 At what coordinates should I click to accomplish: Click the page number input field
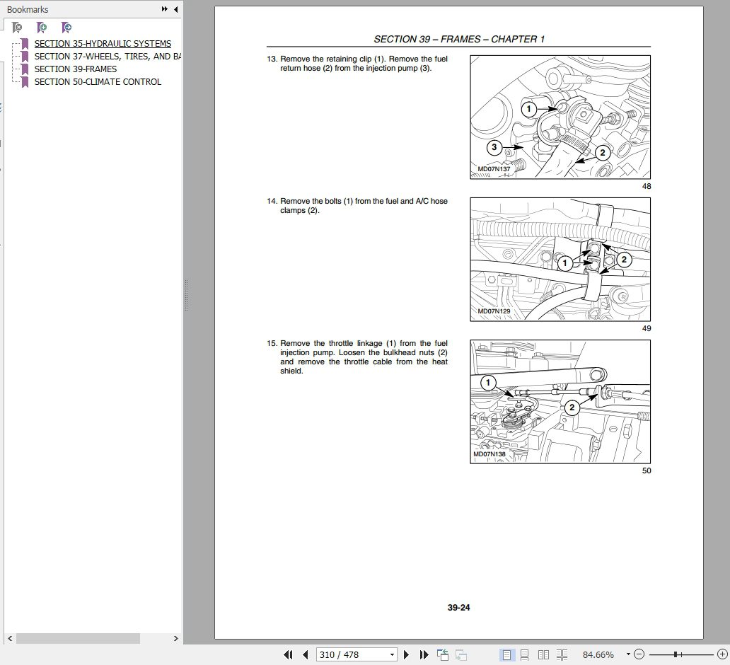click(350, 654)
